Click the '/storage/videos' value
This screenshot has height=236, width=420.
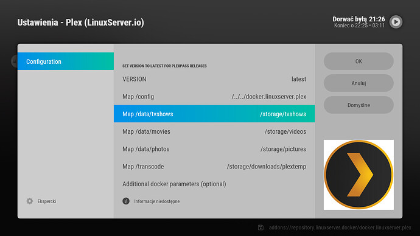[285, 131]
